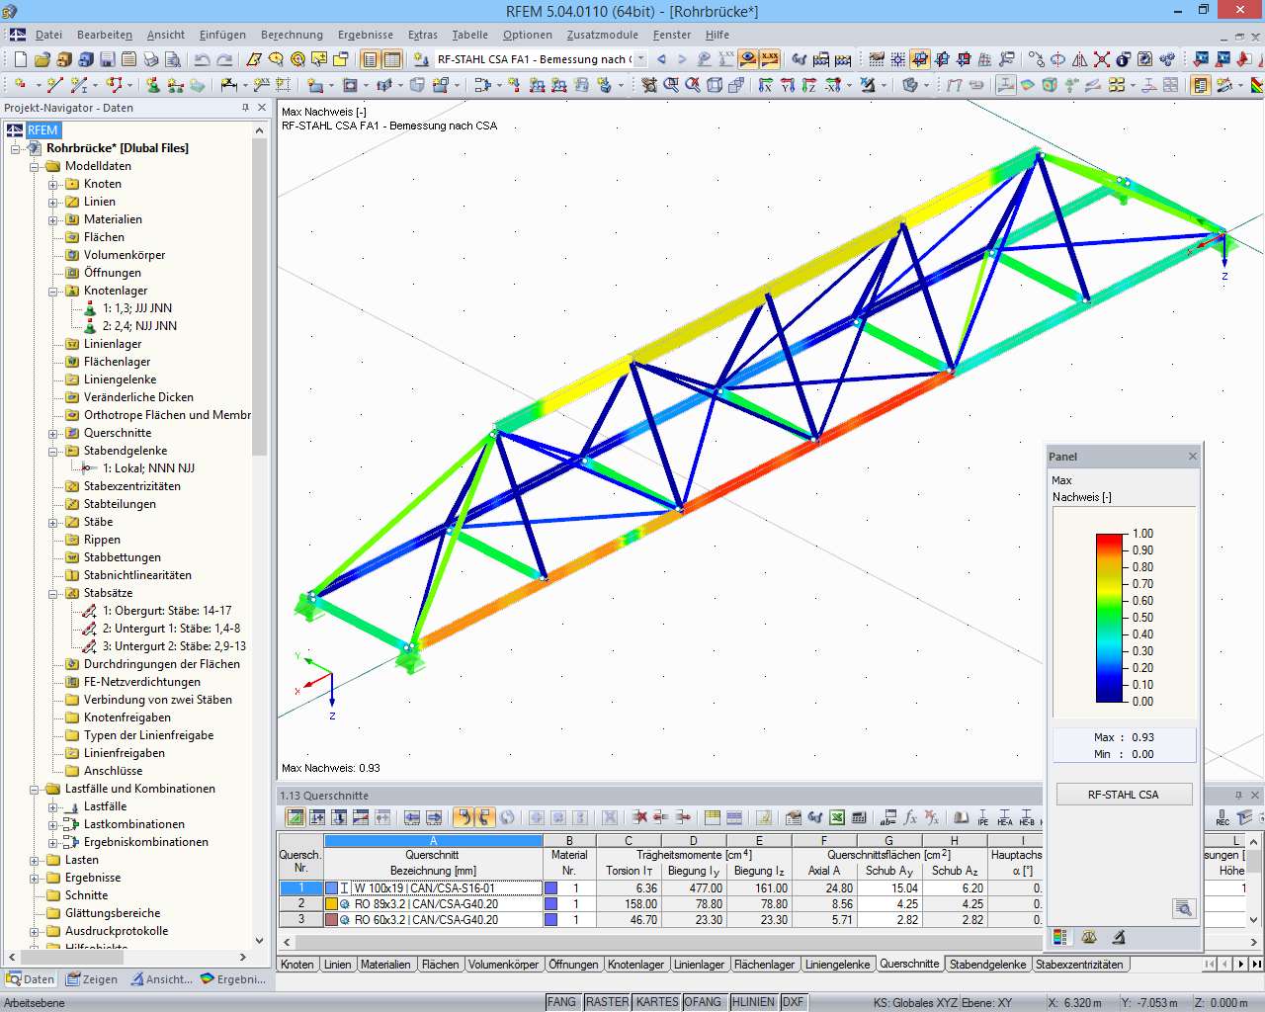Click the REC record icon in table toolbar

tap(1223, 817)
